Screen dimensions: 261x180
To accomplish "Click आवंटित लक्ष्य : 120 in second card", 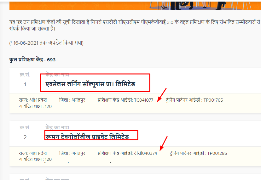I will 35,159.
